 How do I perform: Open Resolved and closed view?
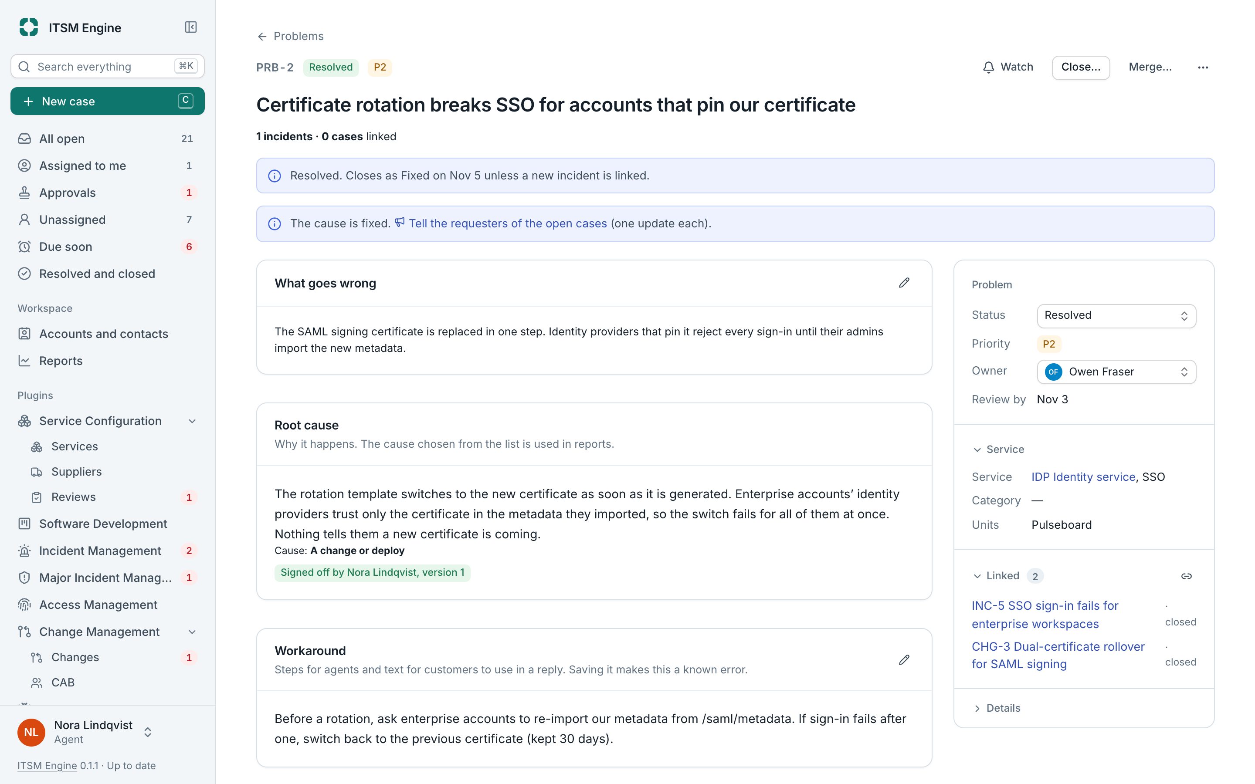(x=107, y=274)
